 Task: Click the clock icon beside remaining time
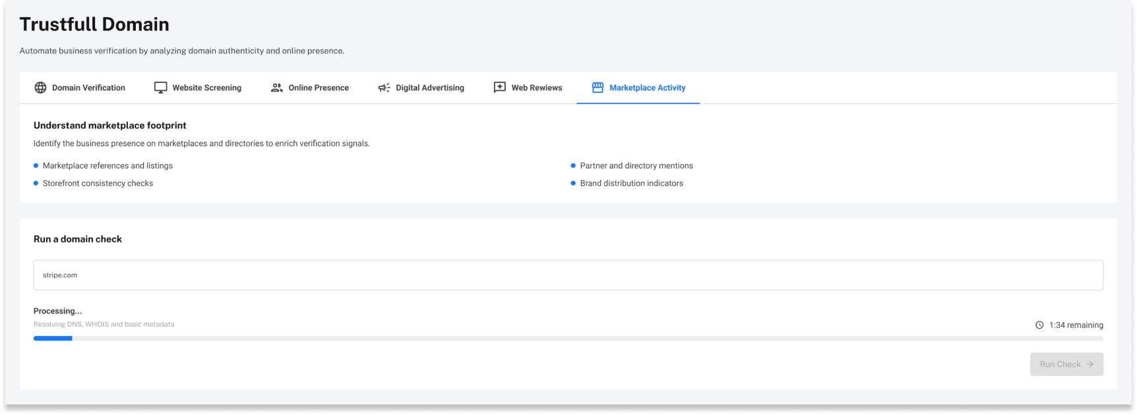(1039, 325)
